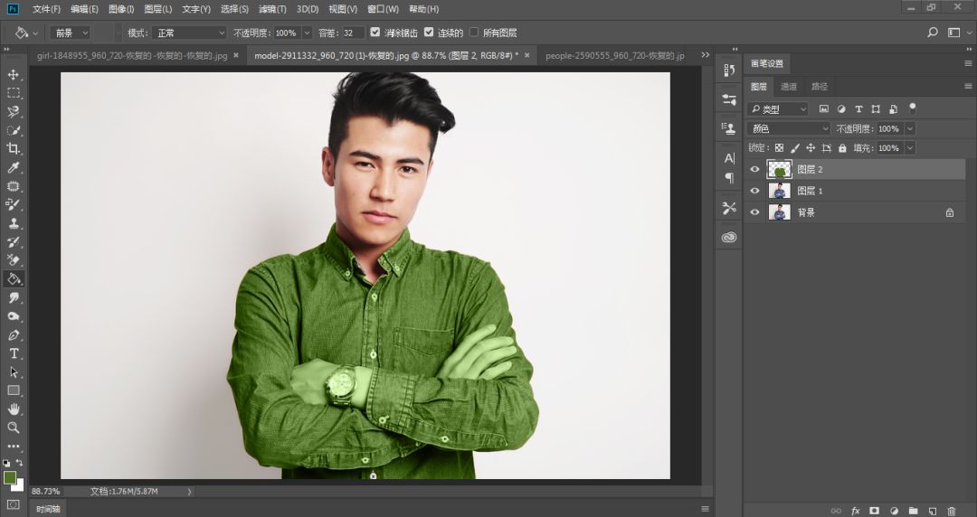Expand the 颜色 layer blend mode dropdown
Viewport: 977px width, 517px height.
(789, 129)
